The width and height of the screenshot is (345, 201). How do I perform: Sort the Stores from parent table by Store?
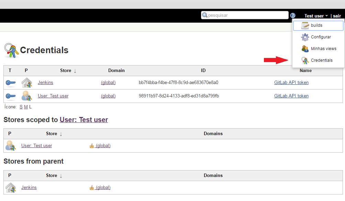tap(54, 176)
